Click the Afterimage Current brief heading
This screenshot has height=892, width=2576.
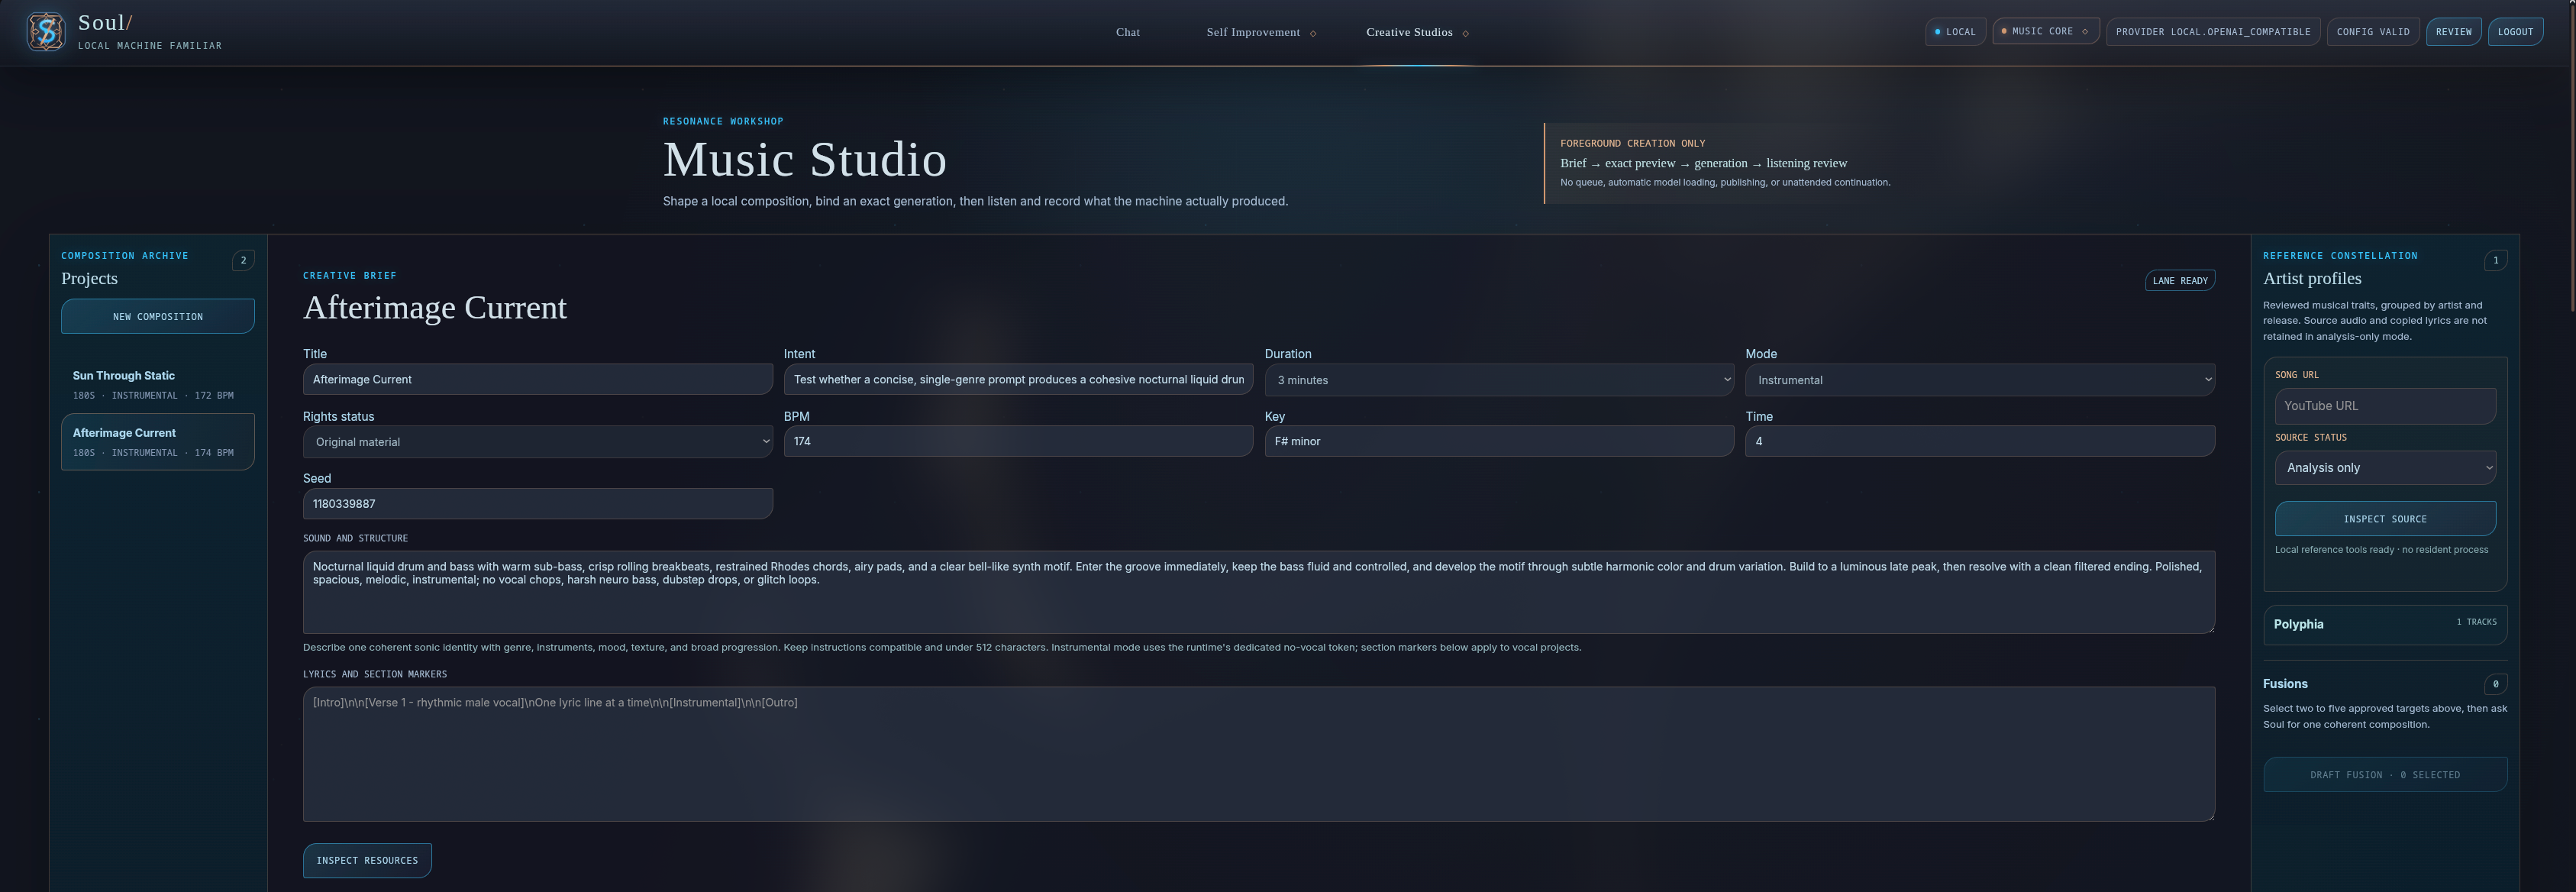coord(435,307)
